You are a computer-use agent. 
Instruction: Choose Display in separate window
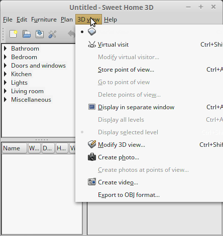pos(149,107)
